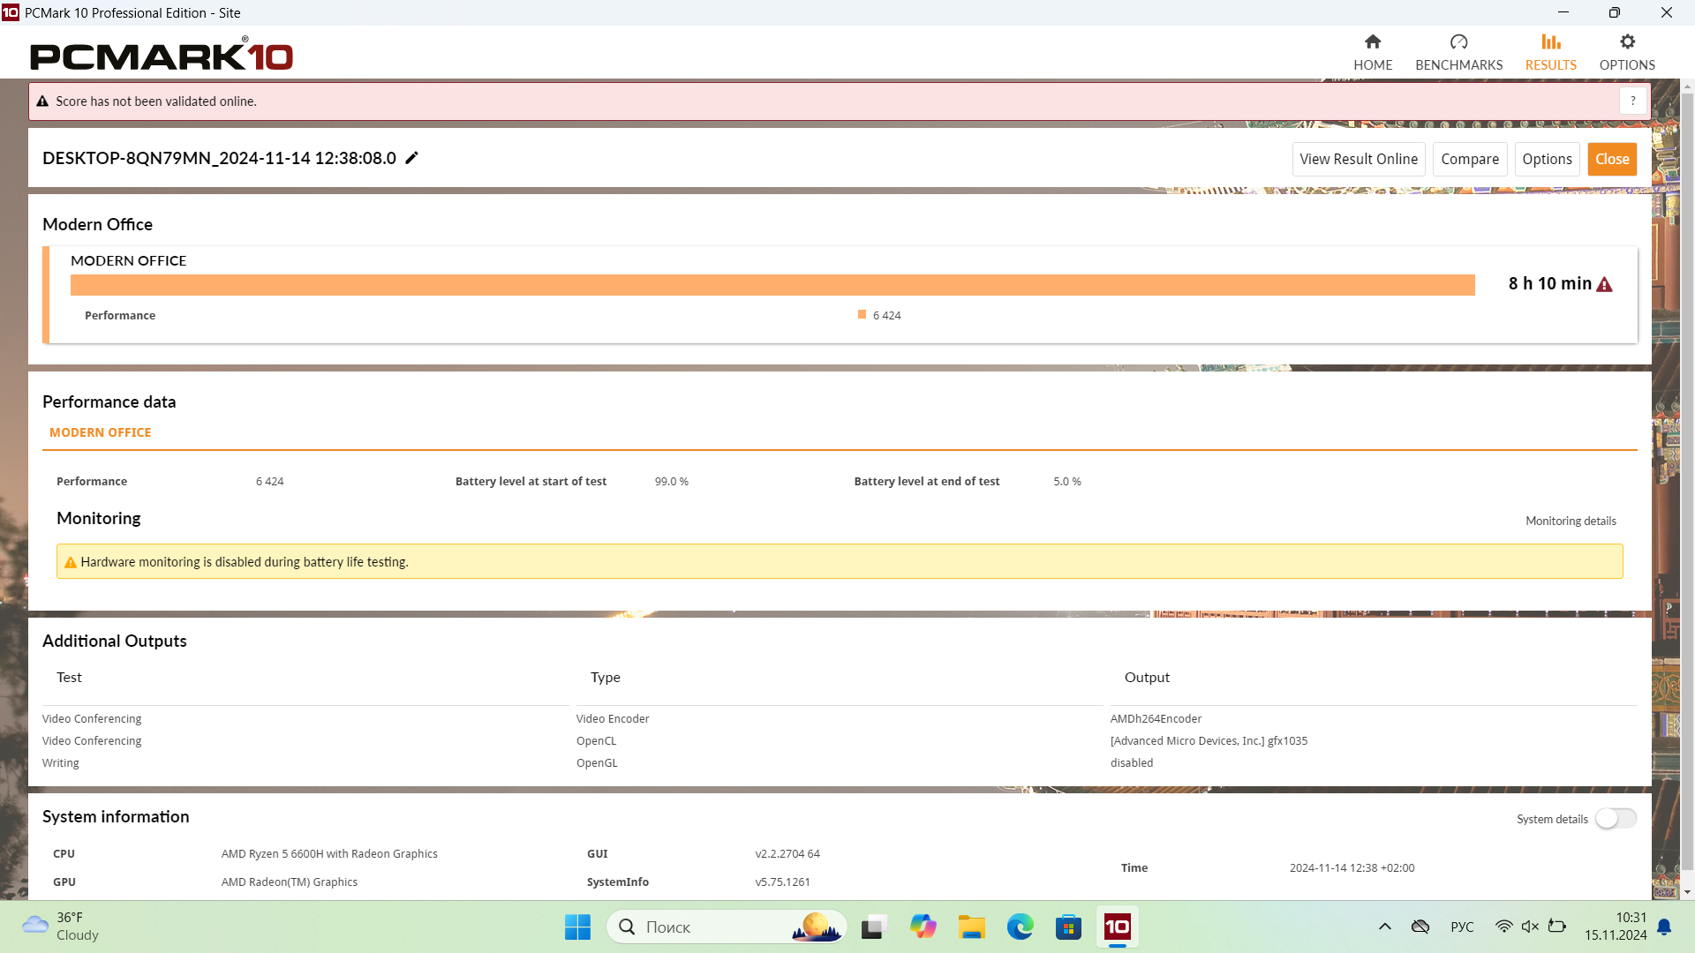Toggle the System details switch
This screenshot has width=1695, height=953.
(x=1615, y=819)
